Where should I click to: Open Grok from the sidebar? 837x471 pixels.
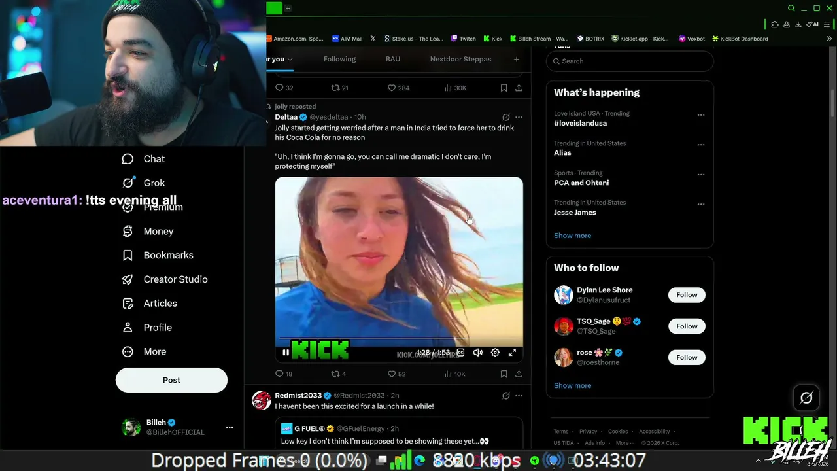[143, 183]
